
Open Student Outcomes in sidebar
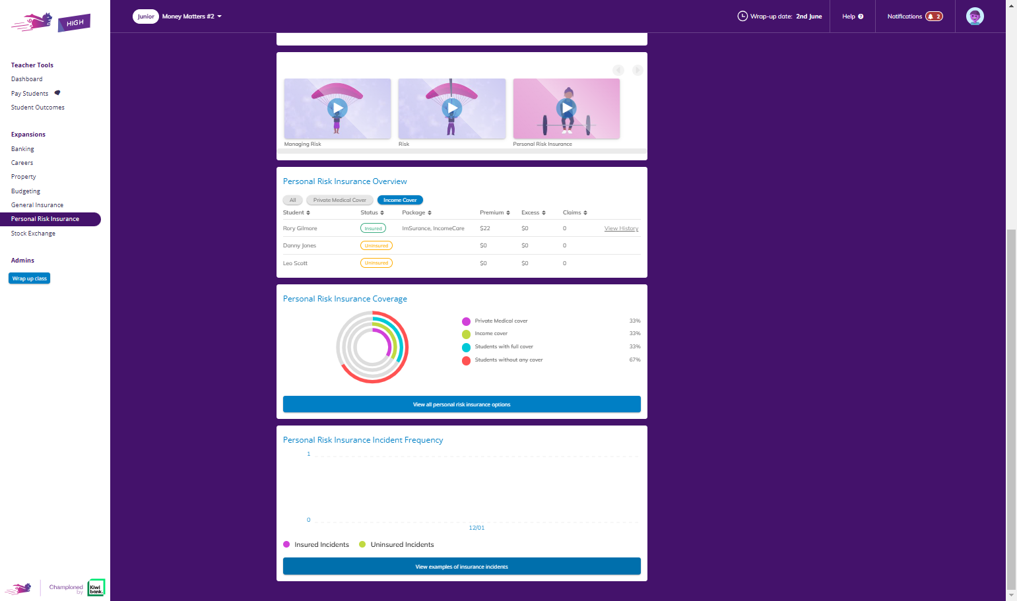pyautogui.click(x=38, y=108)
